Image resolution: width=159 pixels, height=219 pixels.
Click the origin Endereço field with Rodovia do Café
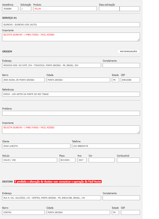[x=51, y=65]
